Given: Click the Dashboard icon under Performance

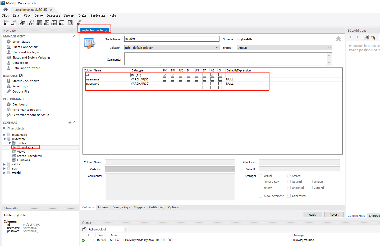Looking at the screenshot, I should [x=9, y=104].
